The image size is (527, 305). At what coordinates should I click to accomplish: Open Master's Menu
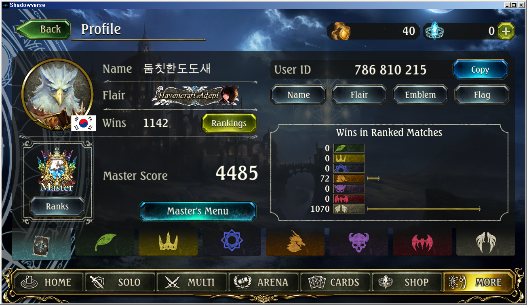pos(198,211)
